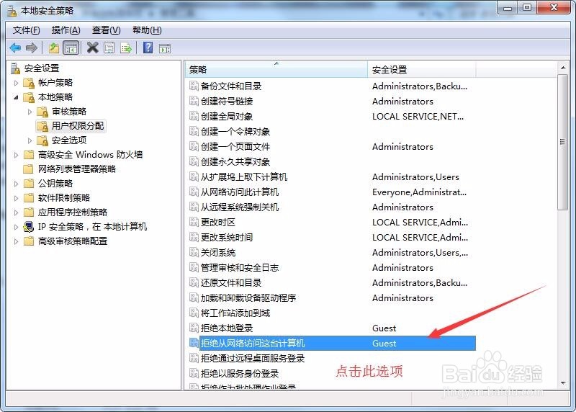Select the 从远程系统强制关机 policy
Image resolution: width=576 pixels, height=412 pixels.
[240, 207]
